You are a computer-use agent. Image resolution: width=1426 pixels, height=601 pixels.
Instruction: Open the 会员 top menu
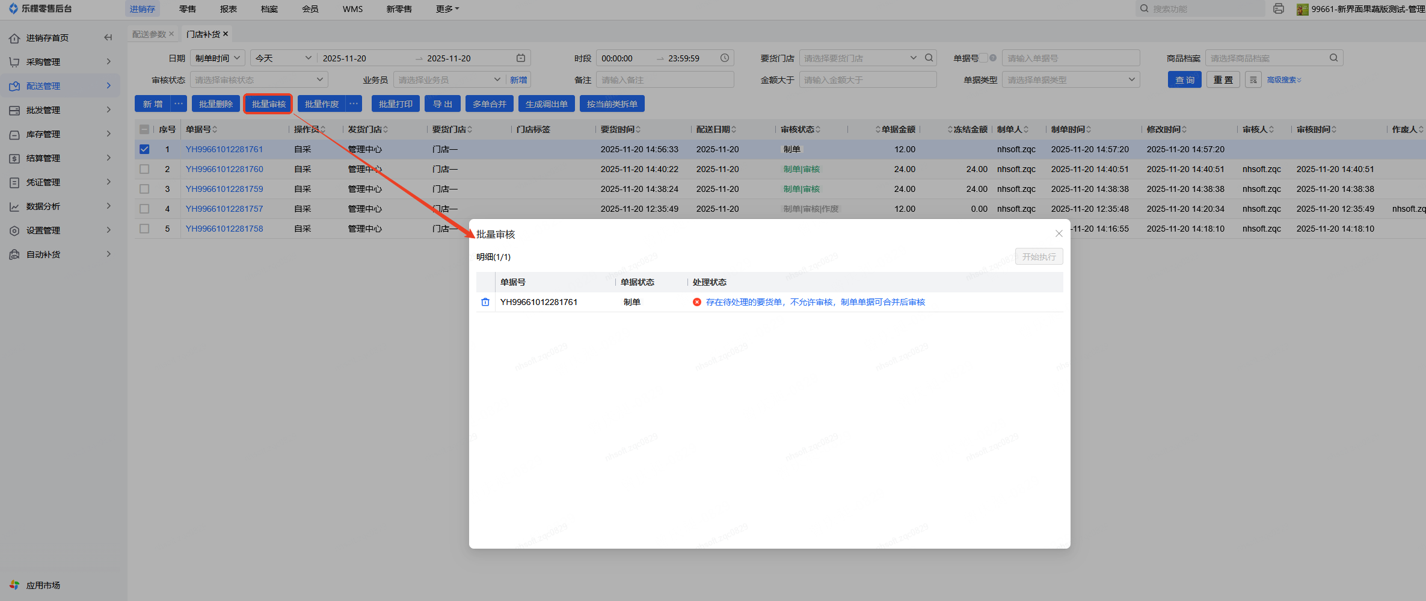click(310, 8)
